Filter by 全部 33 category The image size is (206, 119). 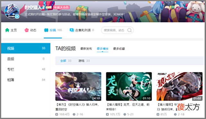[66, 61]
